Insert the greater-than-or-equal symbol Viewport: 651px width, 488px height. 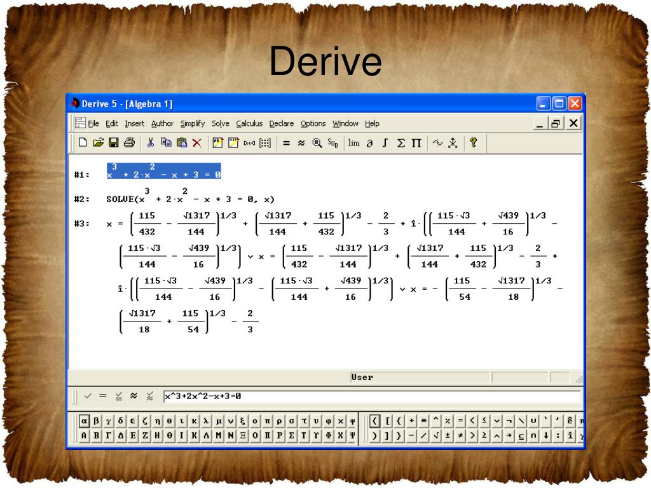pyautogui.click(x=484, y=436)
